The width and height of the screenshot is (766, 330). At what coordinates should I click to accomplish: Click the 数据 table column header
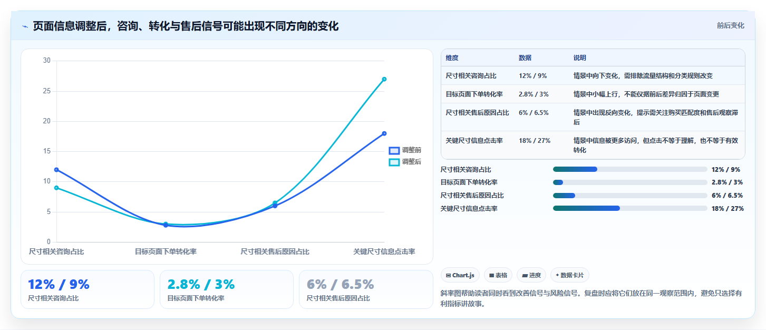click(525, 58)
